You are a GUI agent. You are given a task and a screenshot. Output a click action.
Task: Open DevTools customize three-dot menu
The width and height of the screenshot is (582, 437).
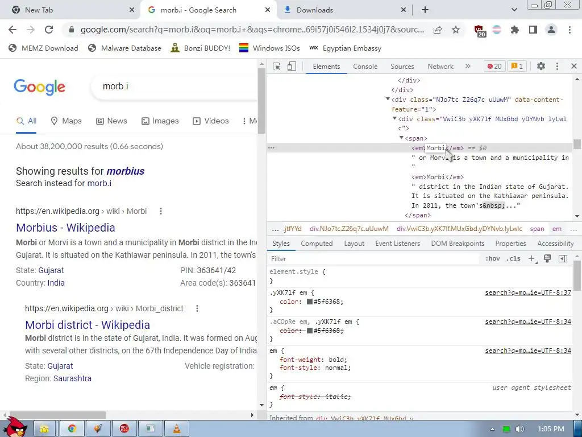[x=557, y=66]
